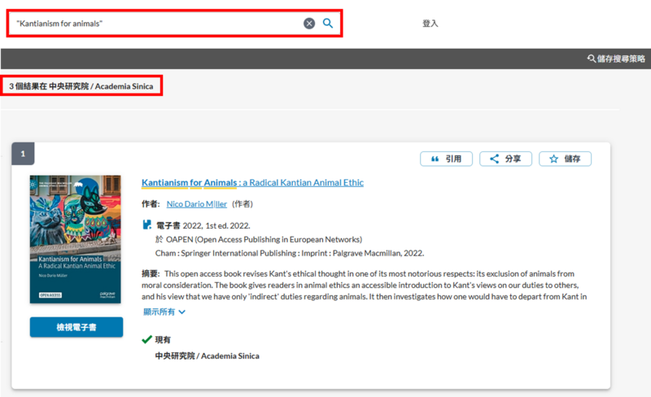651x397 pixels.
Task: Focus the search box containing "Kantianism for animals"
Action: tap(155, 24)
